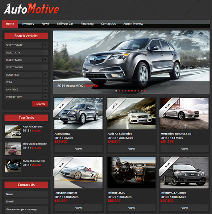Click the 2014 Acura MDX slider image

131,62
